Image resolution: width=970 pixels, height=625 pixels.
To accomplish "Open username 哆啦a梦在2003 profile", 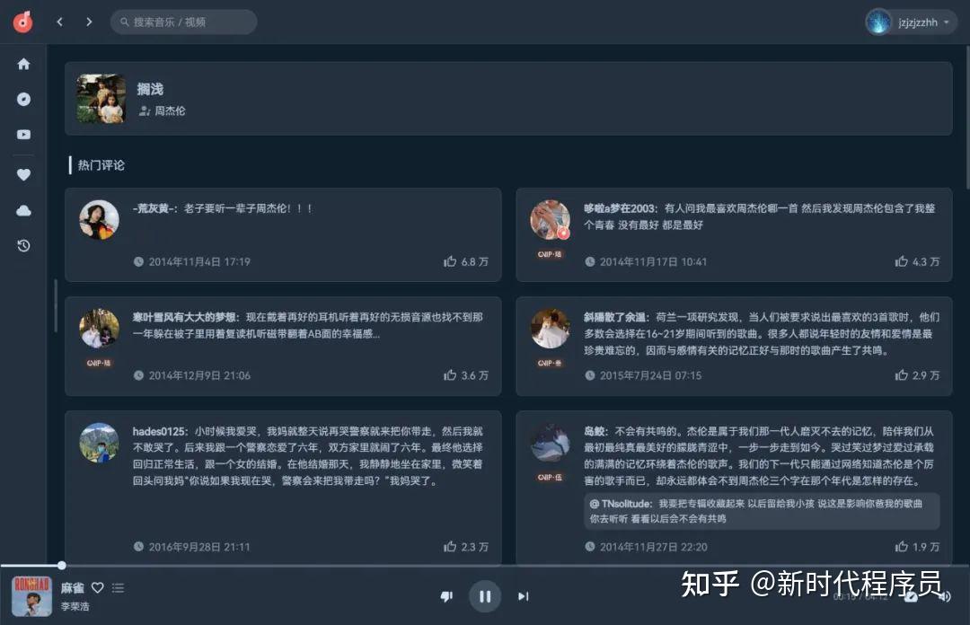I will 620,208.
